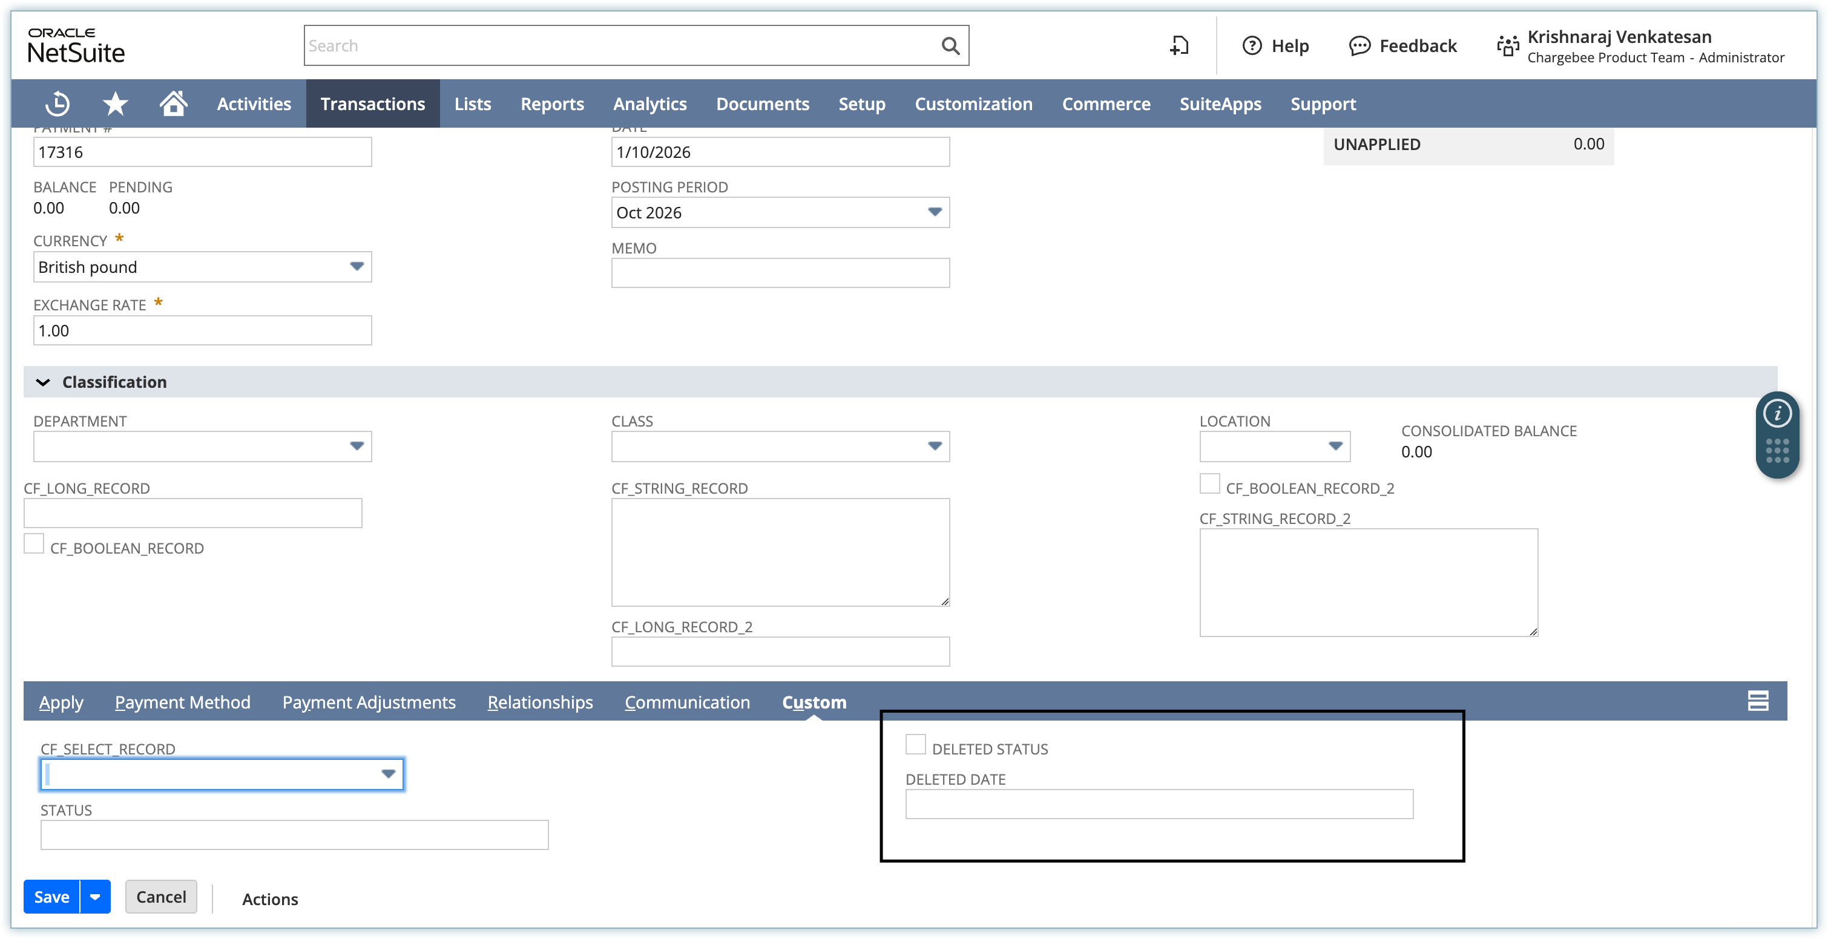Switch to the Apply tab
Screen dimensions: 1828x939
point(61,702)
